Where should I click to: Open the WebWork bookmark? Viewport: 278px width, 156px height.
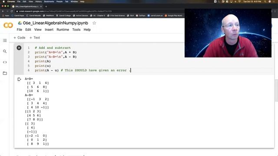[x=48, y=16]
